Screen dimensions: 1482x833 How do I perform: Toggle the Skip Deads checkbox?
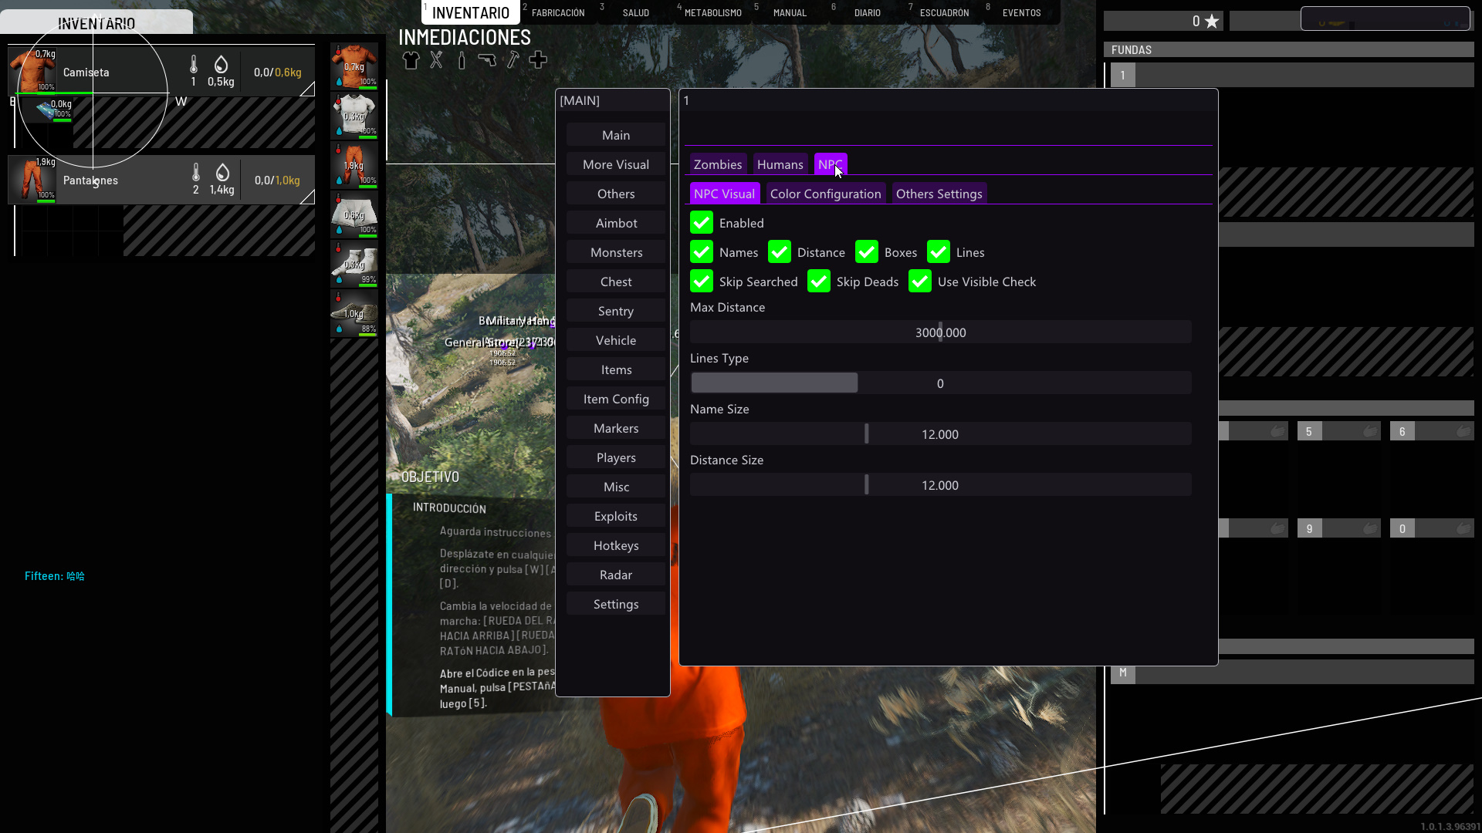818,282
